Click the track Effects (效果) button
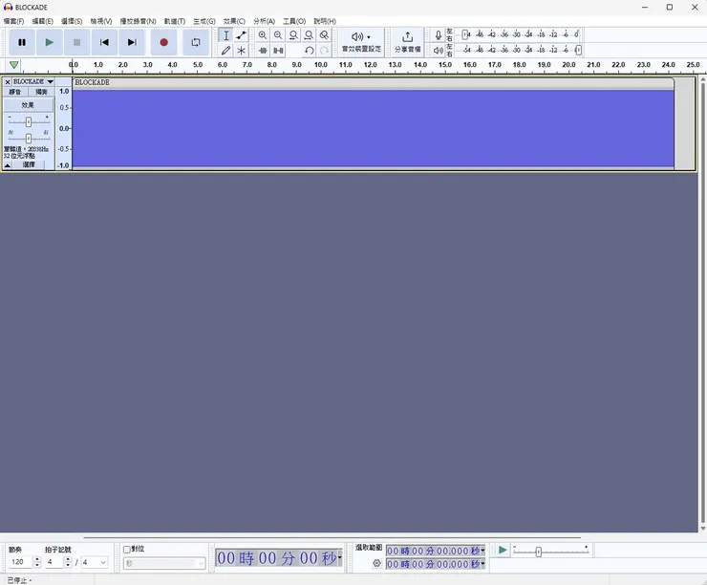The width and height of the screenshot is (707, 585). coord(28,105)
